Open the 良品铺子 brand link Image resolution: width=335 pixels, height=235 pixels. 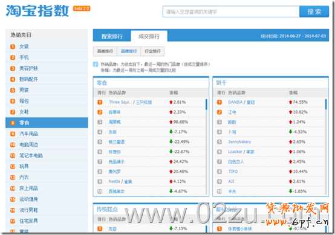(x=117, y=162)
